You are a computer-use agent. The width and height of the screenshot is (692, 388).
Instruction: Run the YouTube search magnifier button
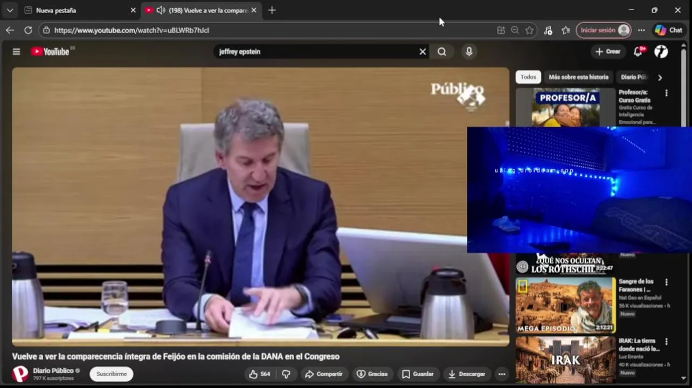pyautogui.click(x=442, y=52)
